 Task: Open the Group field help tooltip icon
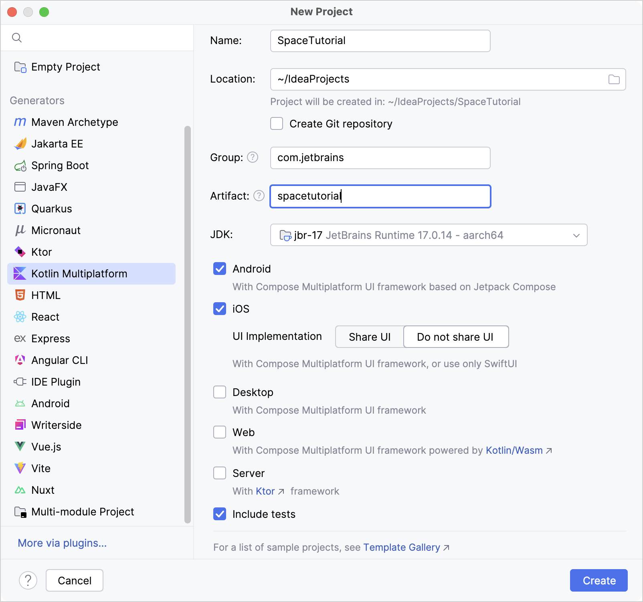point(253,158)
